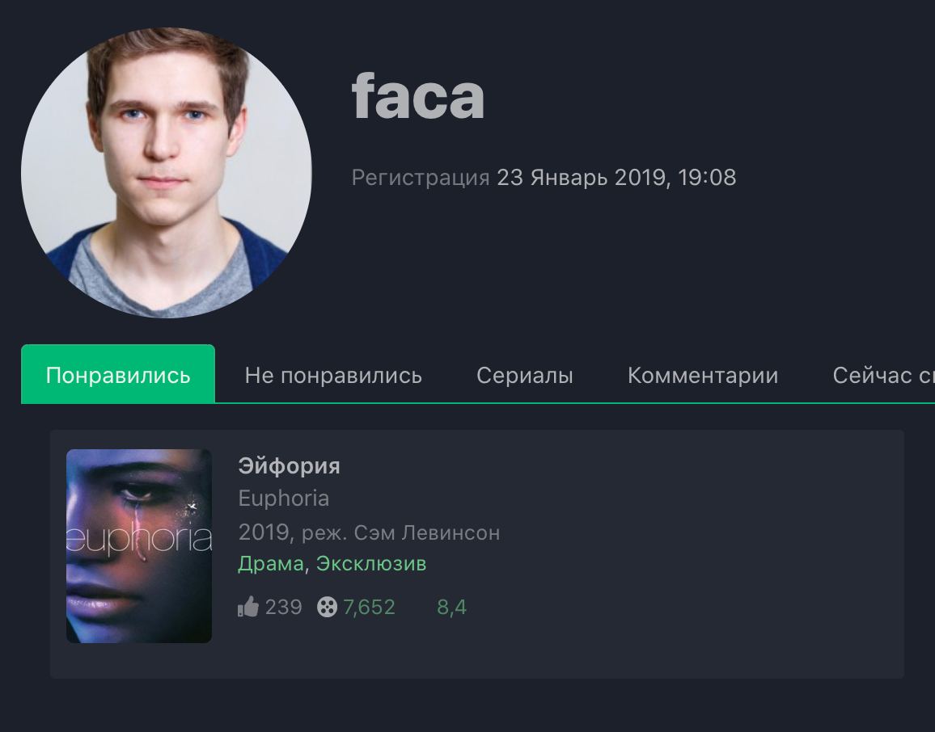Click the film reel rating icon

coord(327,607)
